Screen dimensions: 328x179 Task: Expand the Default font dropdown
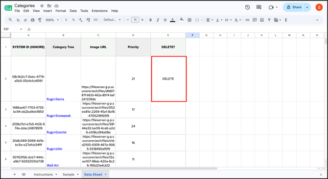coord(112,20)
